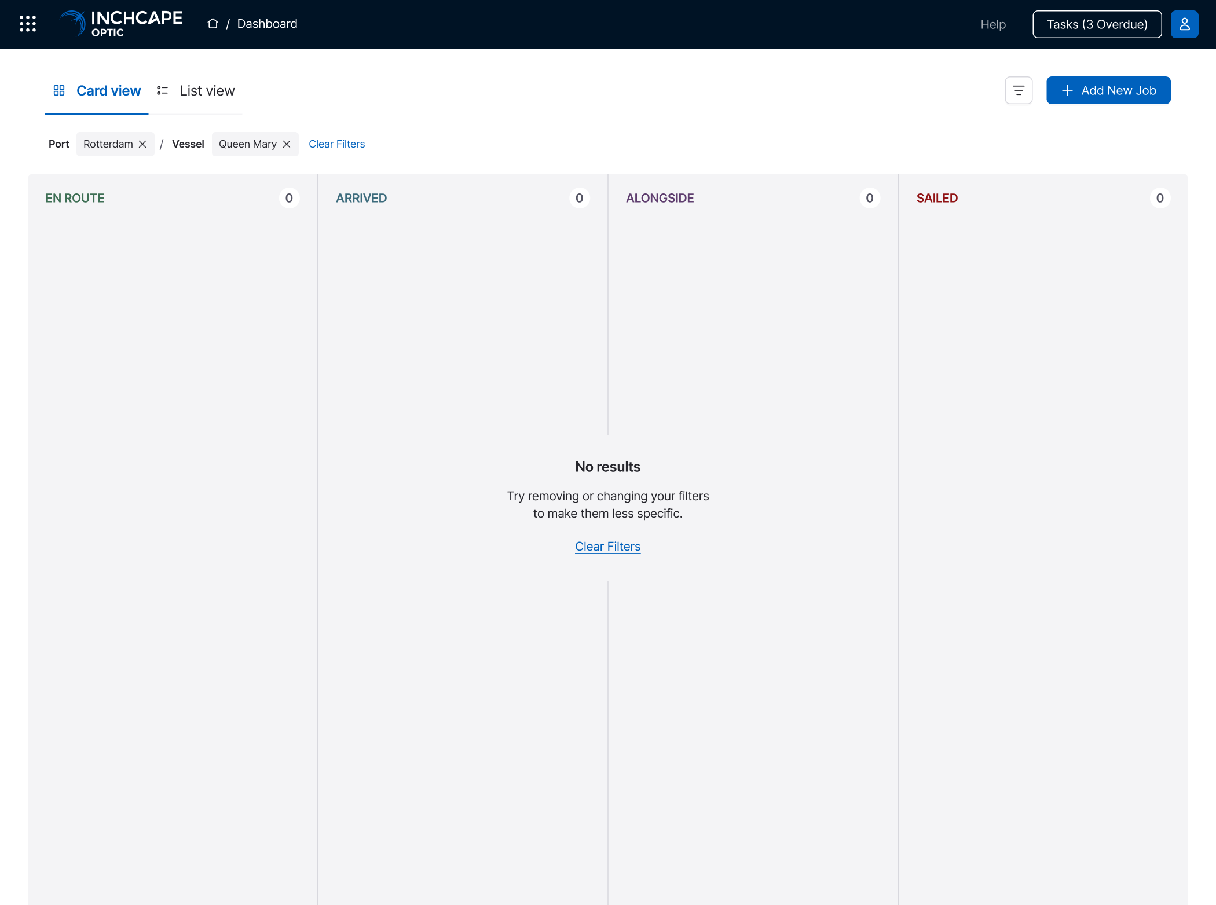Open Tasks (3 Overdue) button
The height and width of the screenshot is (905, 1216).
click(x=1097, y=24)
